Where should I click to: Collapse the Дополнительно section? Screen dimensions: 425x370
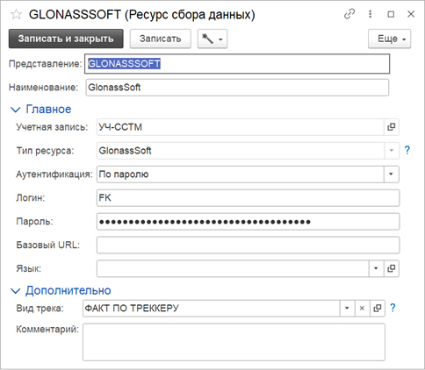(x=61, y=290)
